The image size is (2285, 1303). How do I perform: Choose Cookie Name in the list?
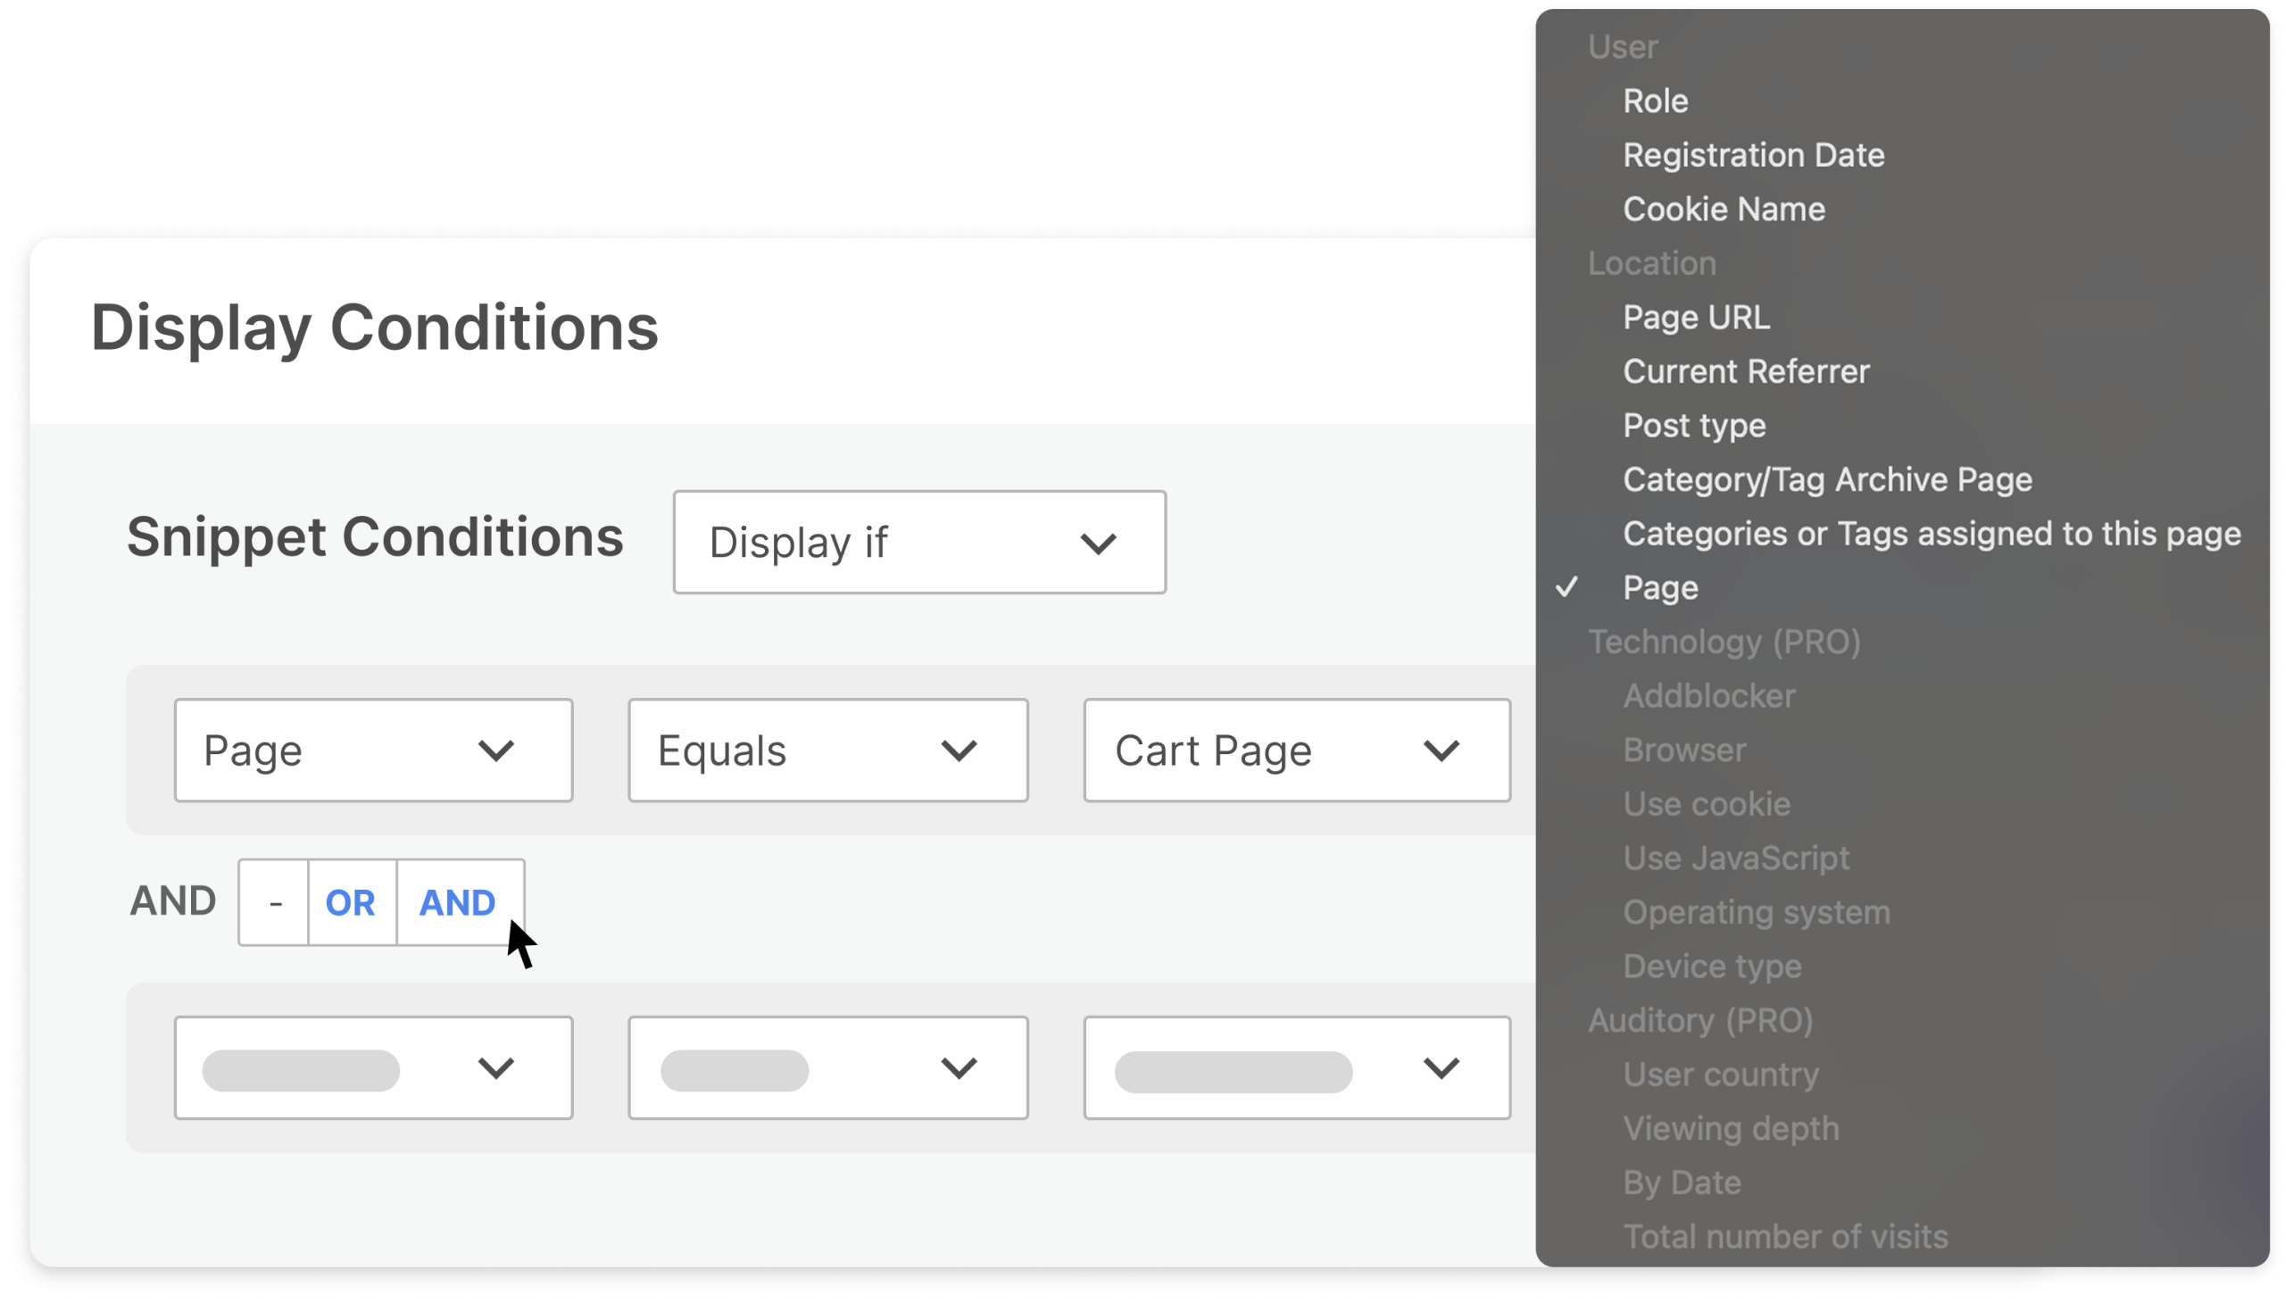1723,210
